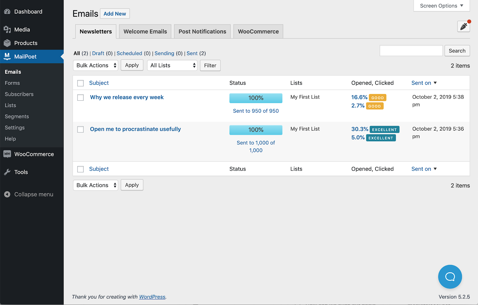Open Lists in the sidebar
The height and width of the screenshot is (305, 478).
[x=10, y=105]
